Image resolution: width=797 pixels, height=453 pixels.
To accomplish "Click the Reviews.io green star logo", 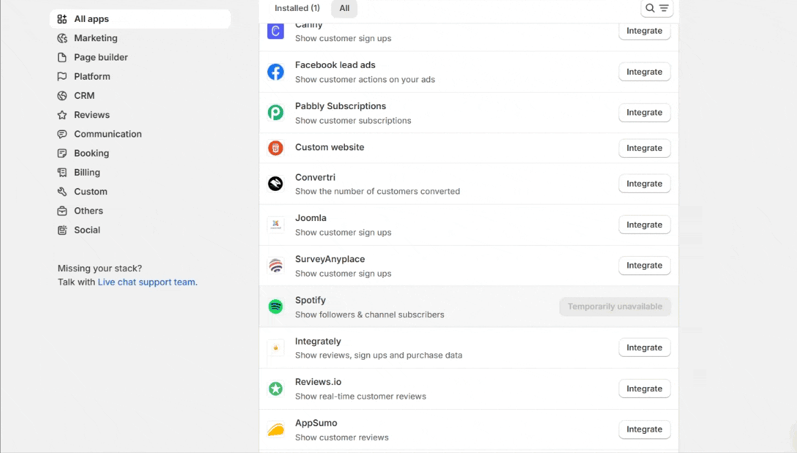I will 276,388.
